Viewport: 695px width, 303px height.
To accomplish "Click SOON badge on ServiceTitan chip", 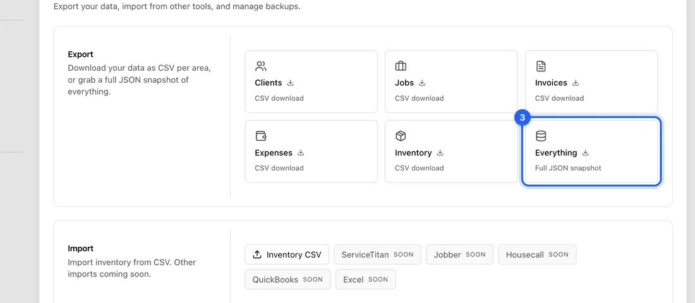I will [x=403, y=255].
